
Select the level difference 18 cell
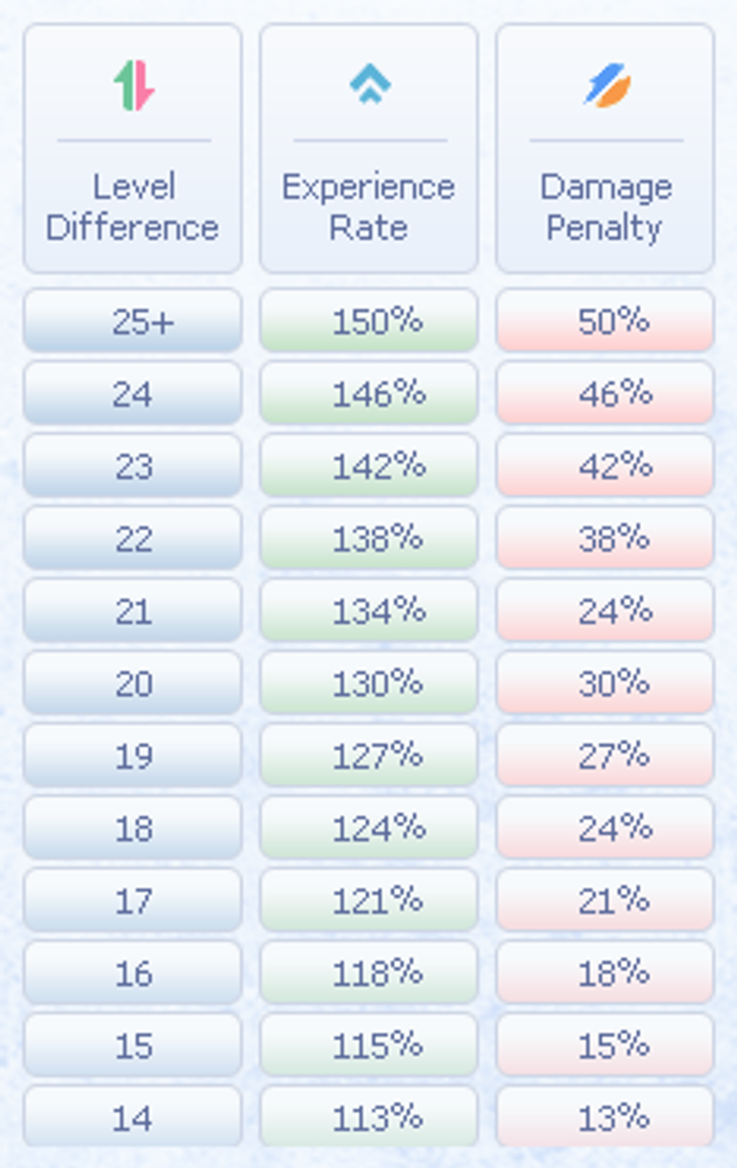[133, 828]
